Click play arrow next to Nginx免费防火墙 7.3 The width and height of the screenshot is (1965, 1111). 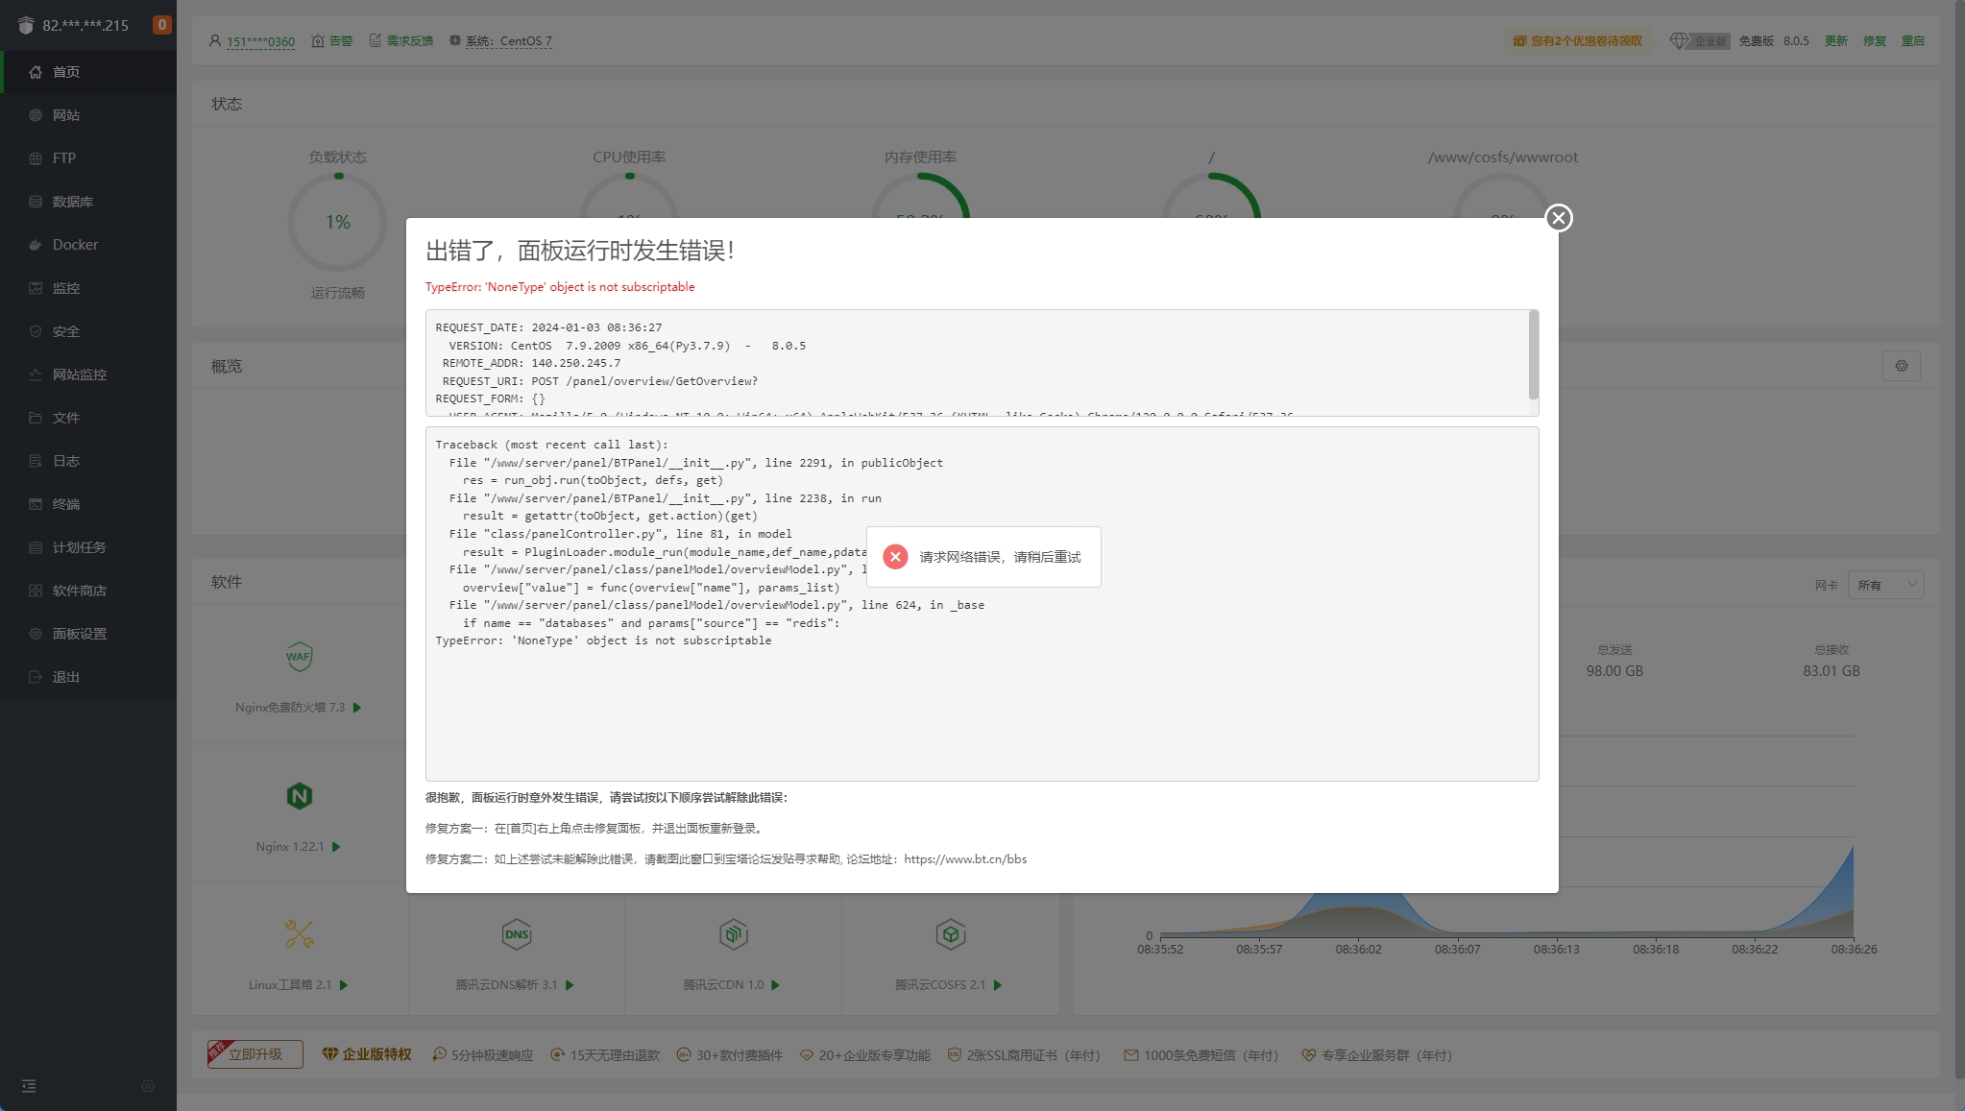coord(357,708)
